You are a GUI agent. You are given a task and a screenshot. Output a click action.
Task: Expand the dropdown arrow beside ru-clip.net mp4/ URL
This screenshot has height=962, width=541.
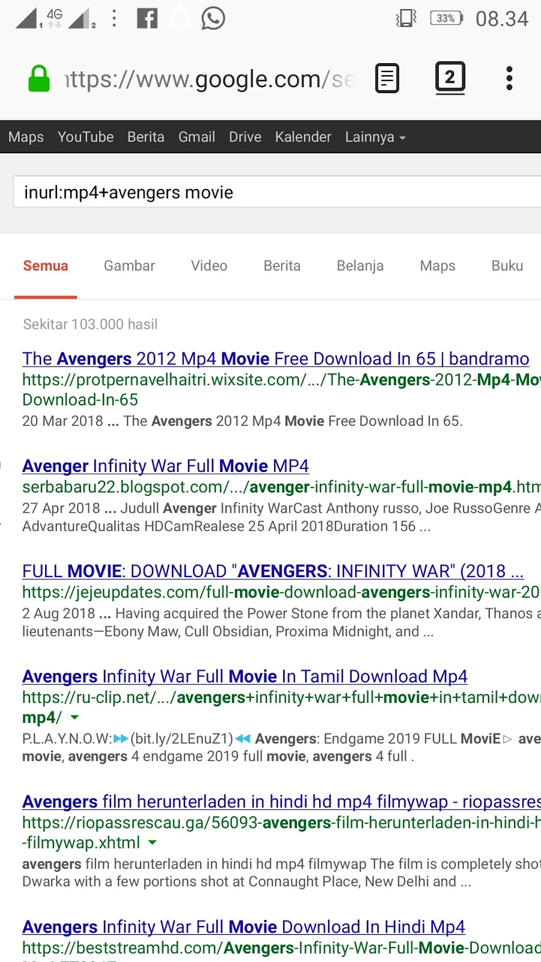pos(75,717)
